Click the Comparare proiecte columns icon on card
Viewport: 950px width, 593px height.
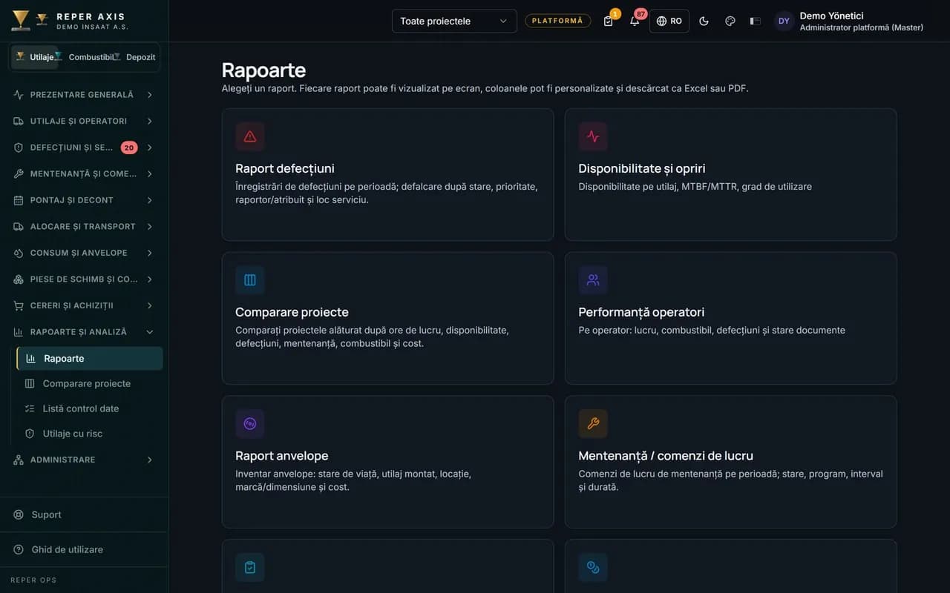(250, 280)
